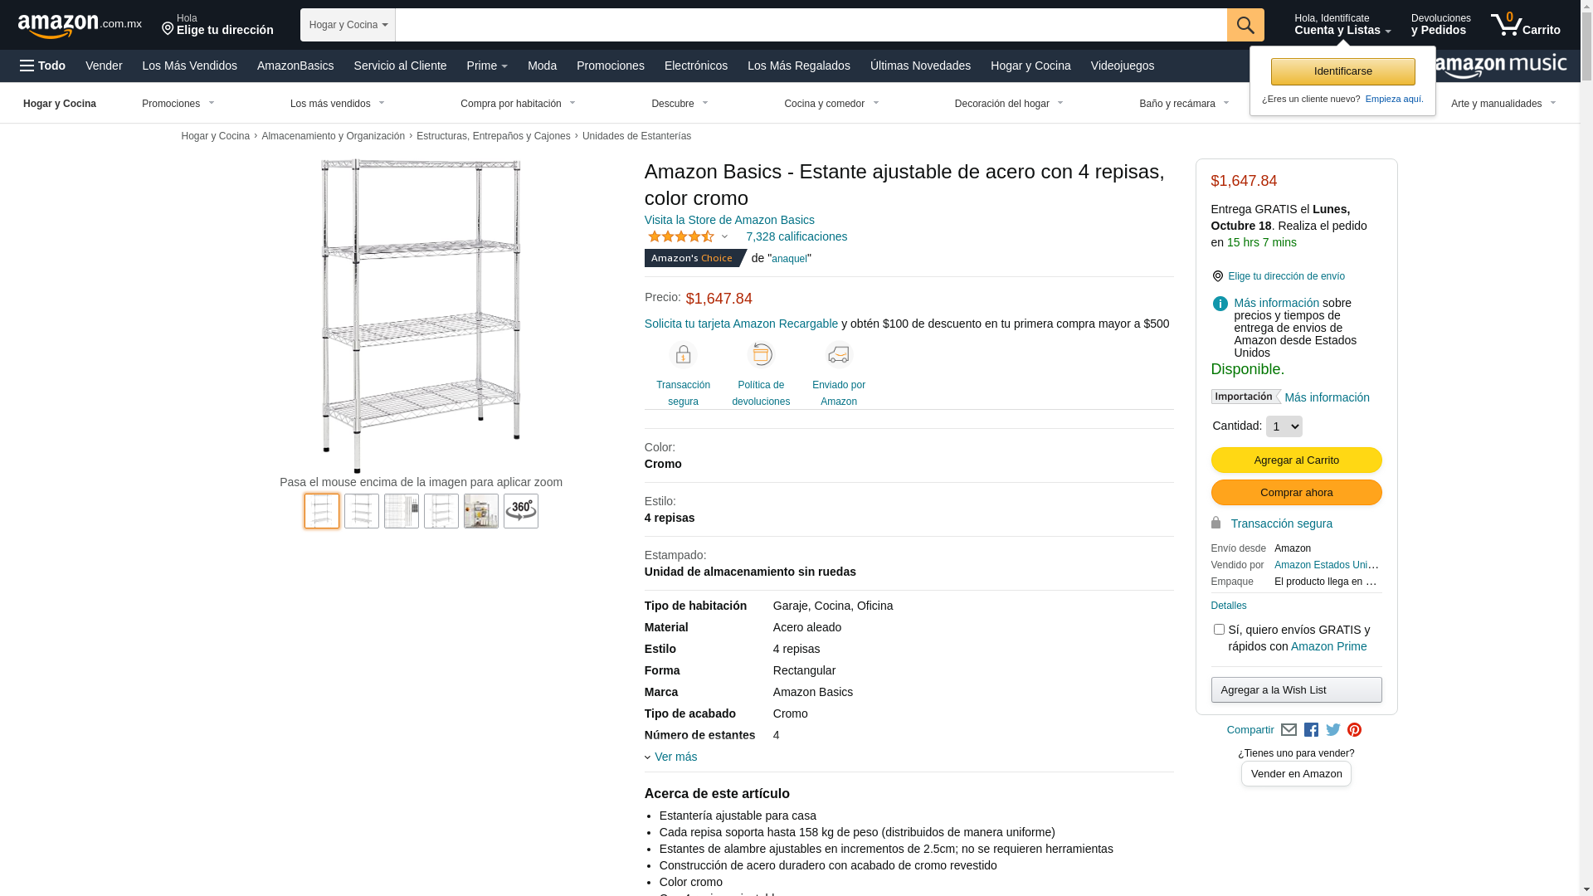Click the Comprar ahora button
The width and height of the screenshot is (1593, 896).
pos(1296,493)
